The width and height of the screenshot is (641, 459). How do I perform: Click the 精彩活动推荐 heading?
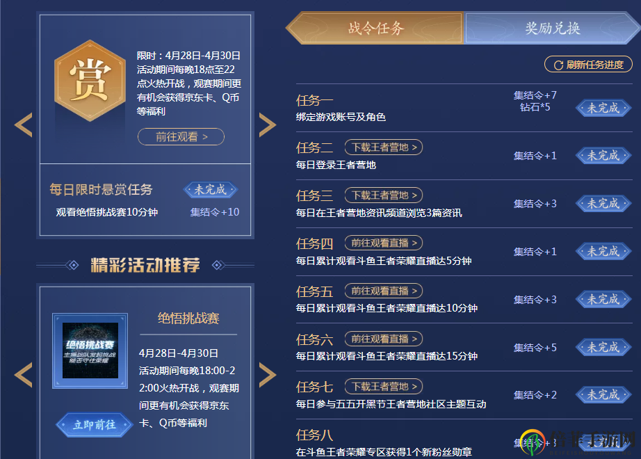pyautogui.click(x=145, y=265)
